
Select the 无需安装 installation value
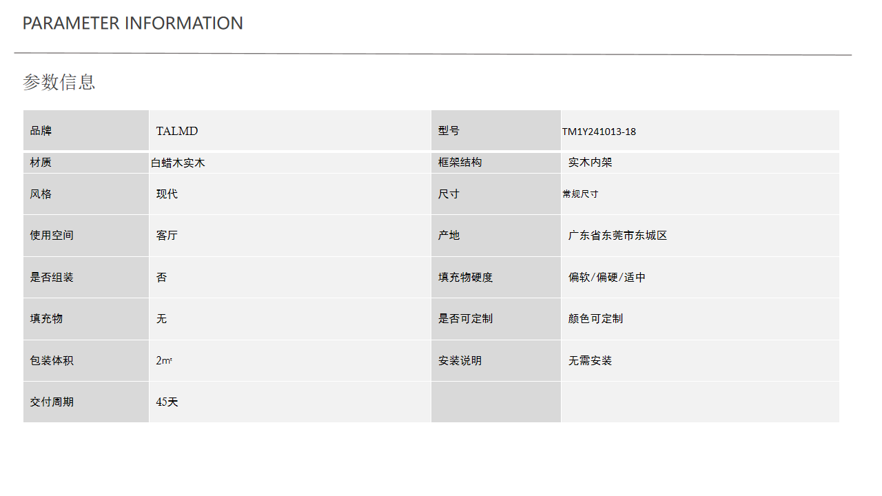click(x=590, y=361)
